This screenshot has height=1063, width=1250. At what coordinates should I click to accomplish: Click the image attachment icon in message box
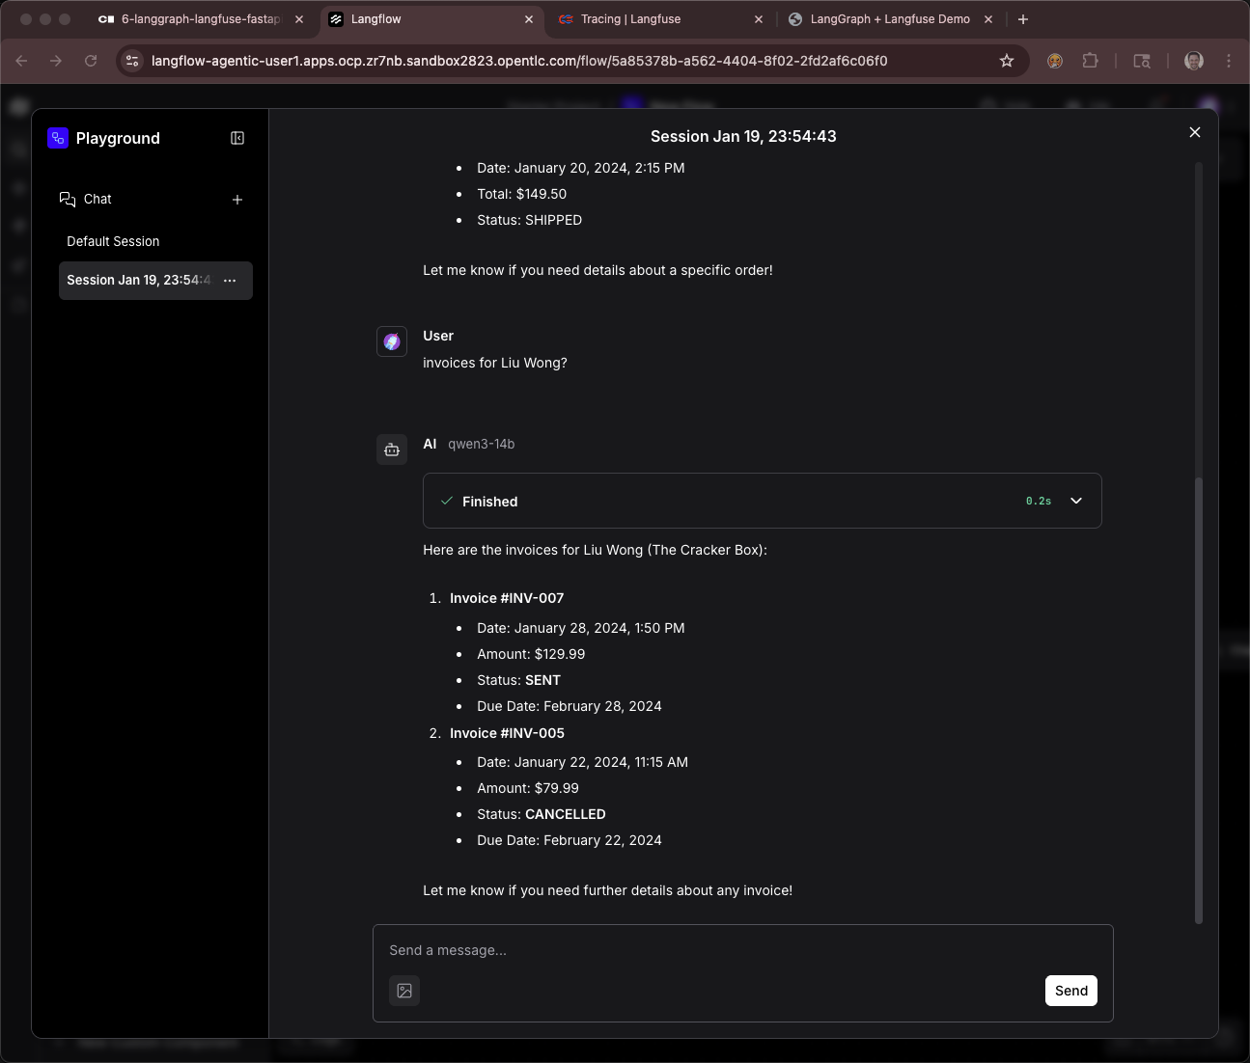404,991
